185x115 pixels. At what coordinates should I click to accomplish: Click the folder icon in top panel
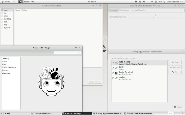(x=136, y=2)
